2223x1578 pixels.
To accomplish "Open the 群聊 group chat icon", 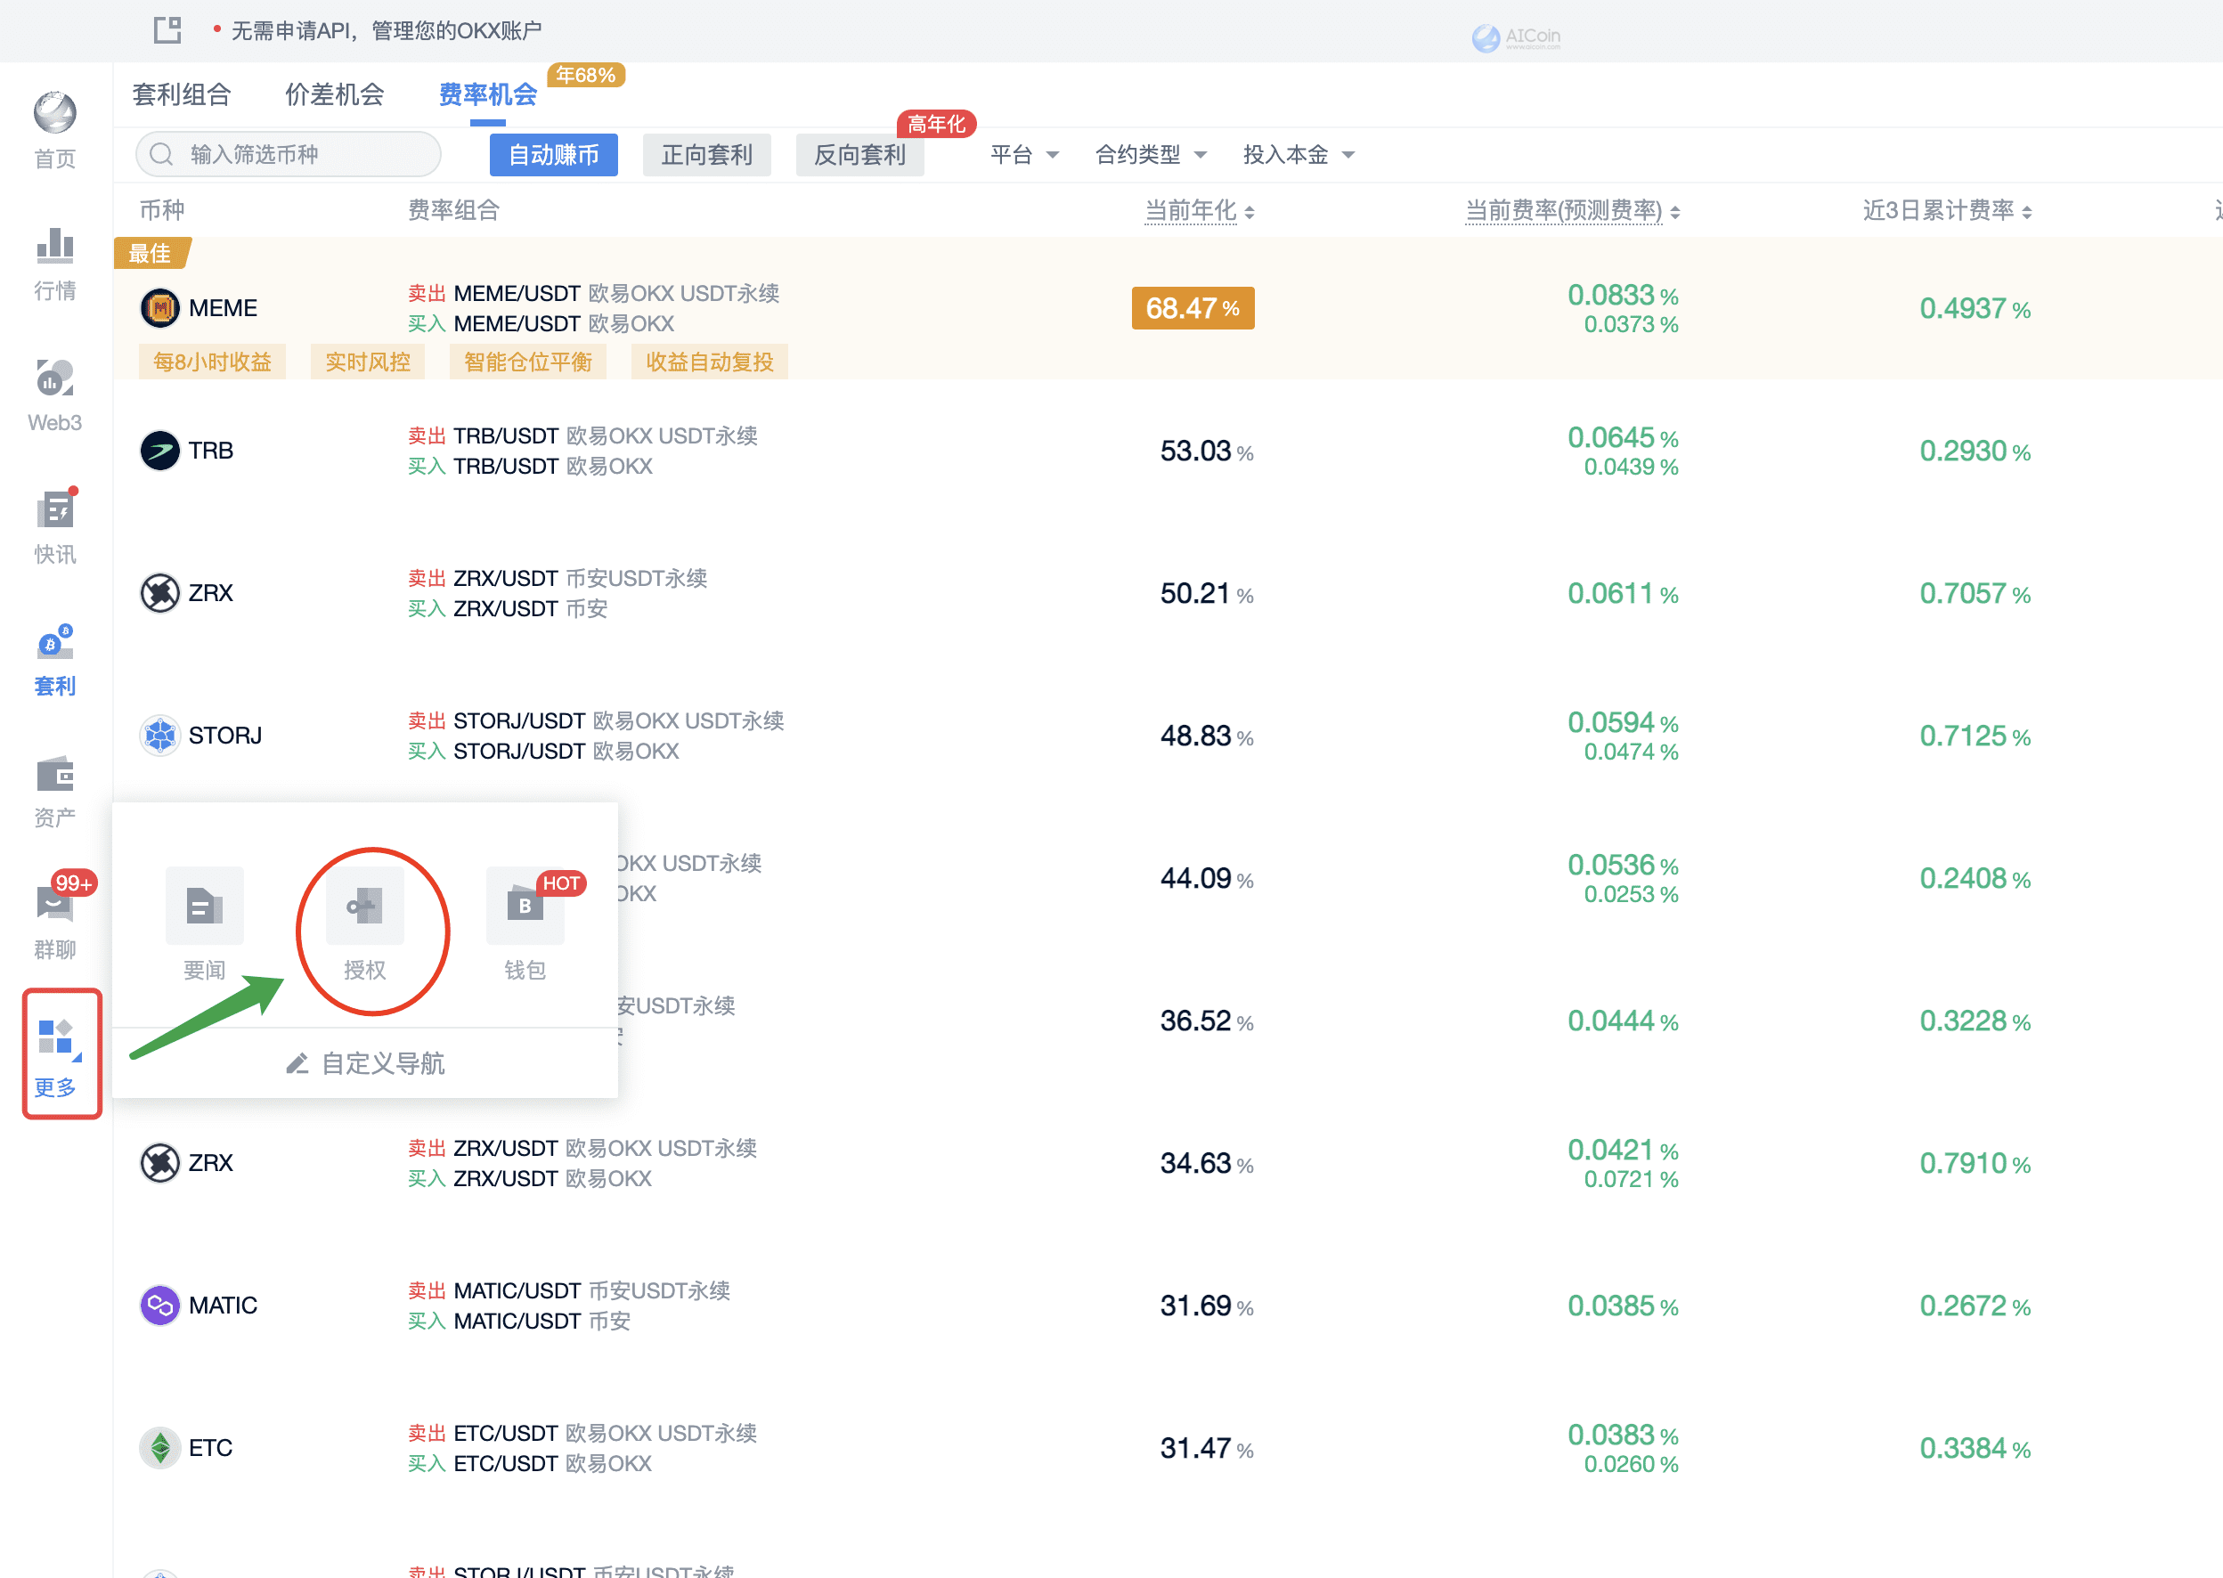I will tap(55, 904).
